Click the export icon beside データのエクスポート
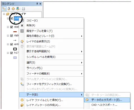134x110 pixels. [x=87, y=100]
